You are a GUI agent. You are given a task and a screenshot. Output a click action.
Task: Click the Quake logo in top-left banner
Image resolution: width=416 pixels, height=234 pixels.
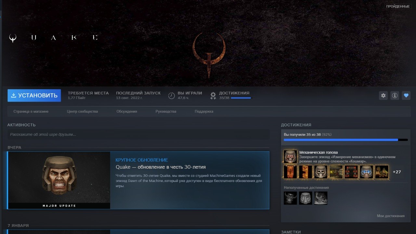[x=53, y=38]
